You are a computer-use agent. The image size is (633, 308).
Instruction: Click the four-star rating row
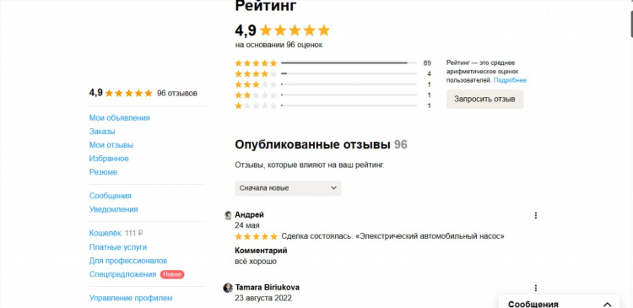coord(333,74)
